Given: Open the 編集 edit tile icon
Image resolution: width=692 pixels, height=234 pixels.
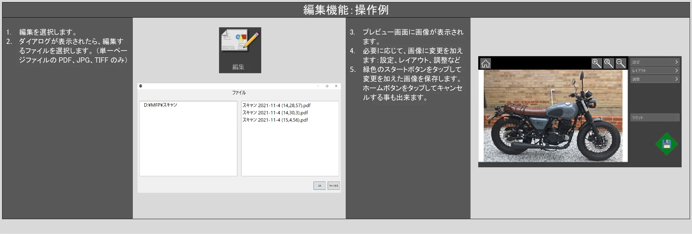Looking at the screenshot, I should (x=240, y=50).
